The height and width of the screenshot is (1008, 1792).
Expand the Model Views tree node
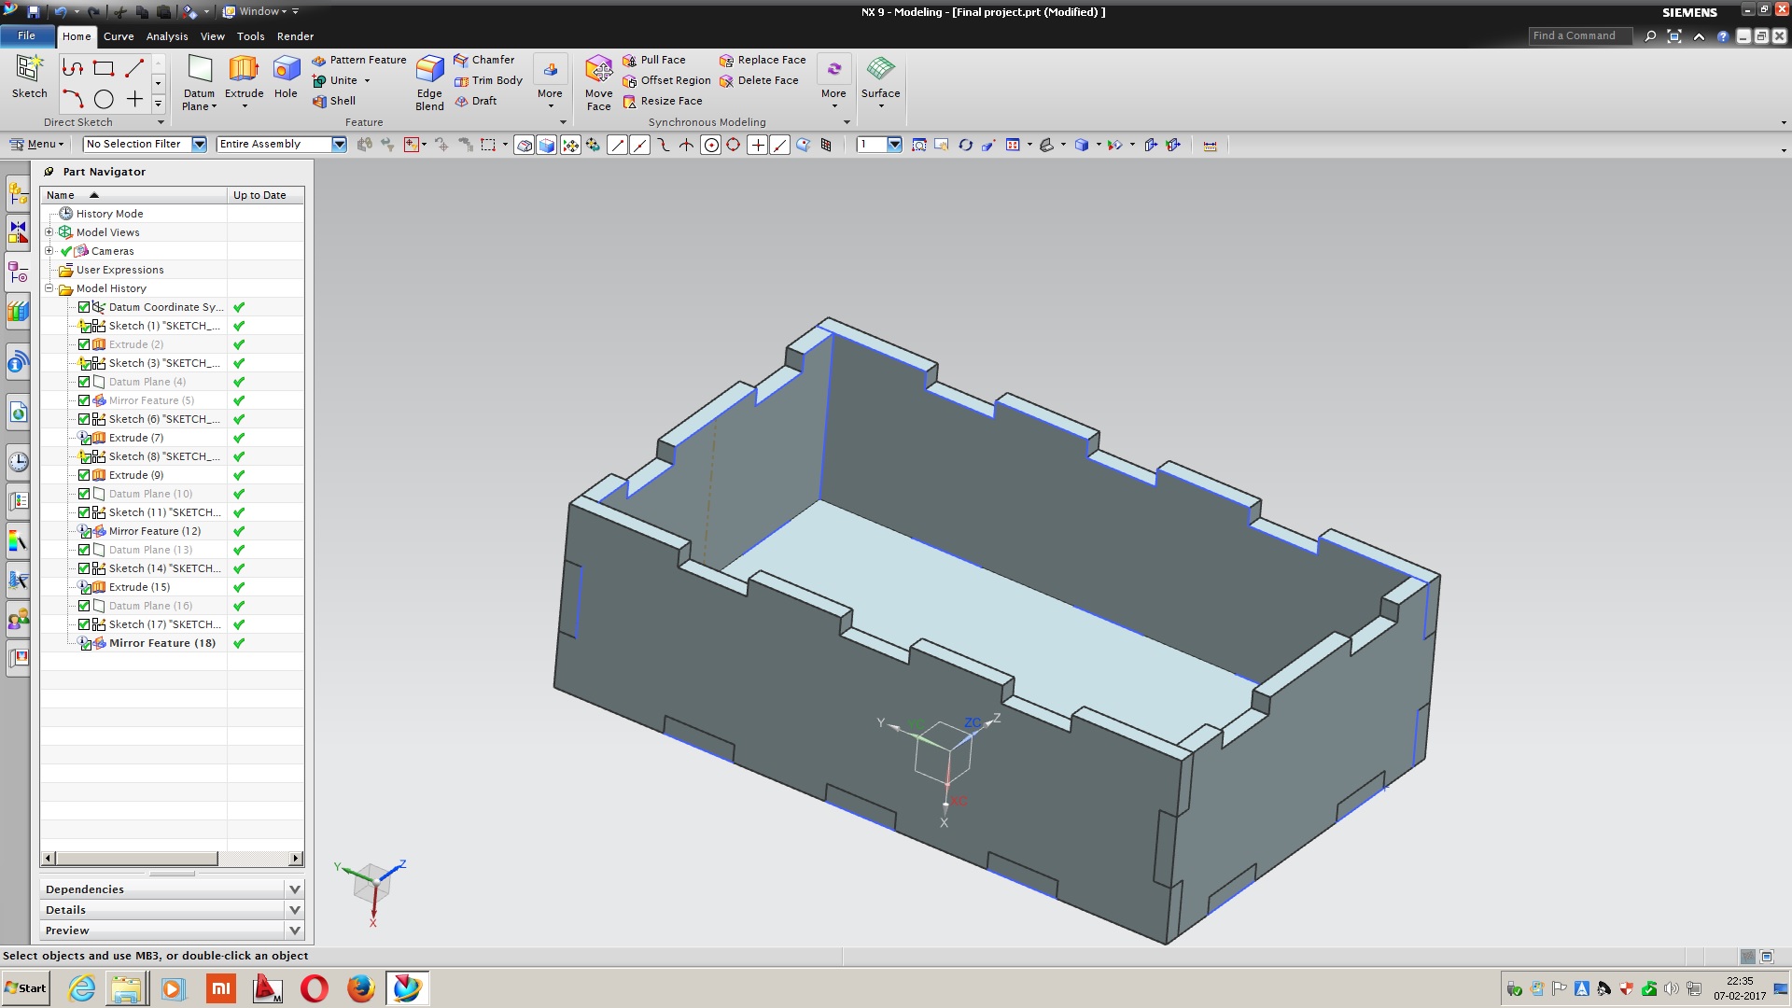click(x=49, y=232)
